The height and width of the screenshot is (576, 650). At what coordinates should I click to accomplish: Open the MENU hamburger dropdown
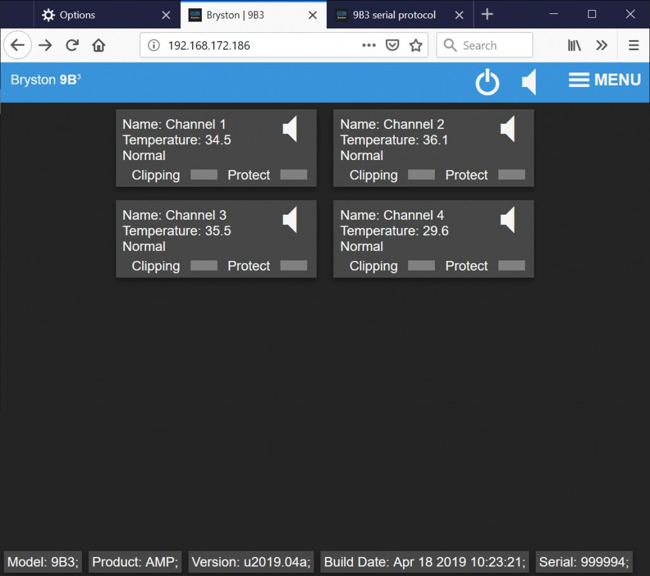click(604, 80)
